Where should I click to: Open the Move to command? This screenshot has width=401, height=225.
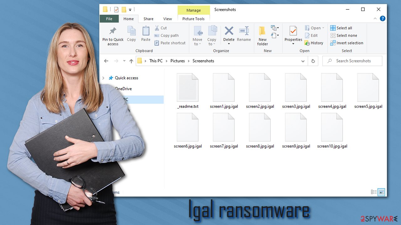click(197, 36)
